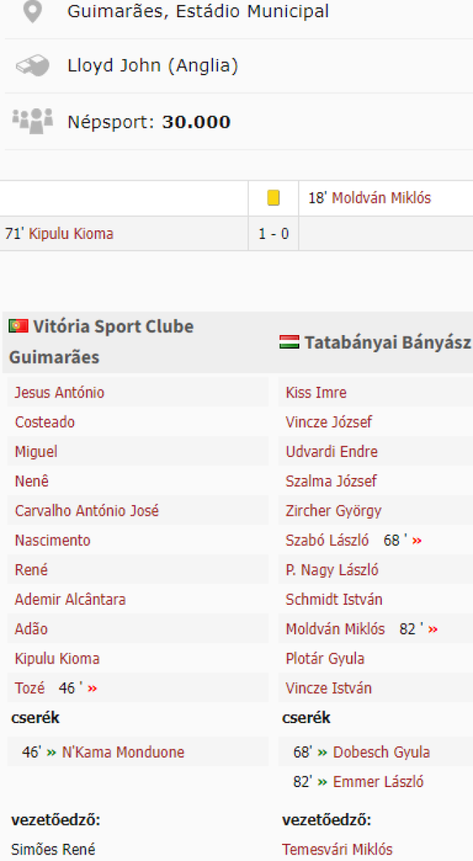Click the location pin icon
The height and width of the screenshot is (861, 473).
(x=33, y=11)
